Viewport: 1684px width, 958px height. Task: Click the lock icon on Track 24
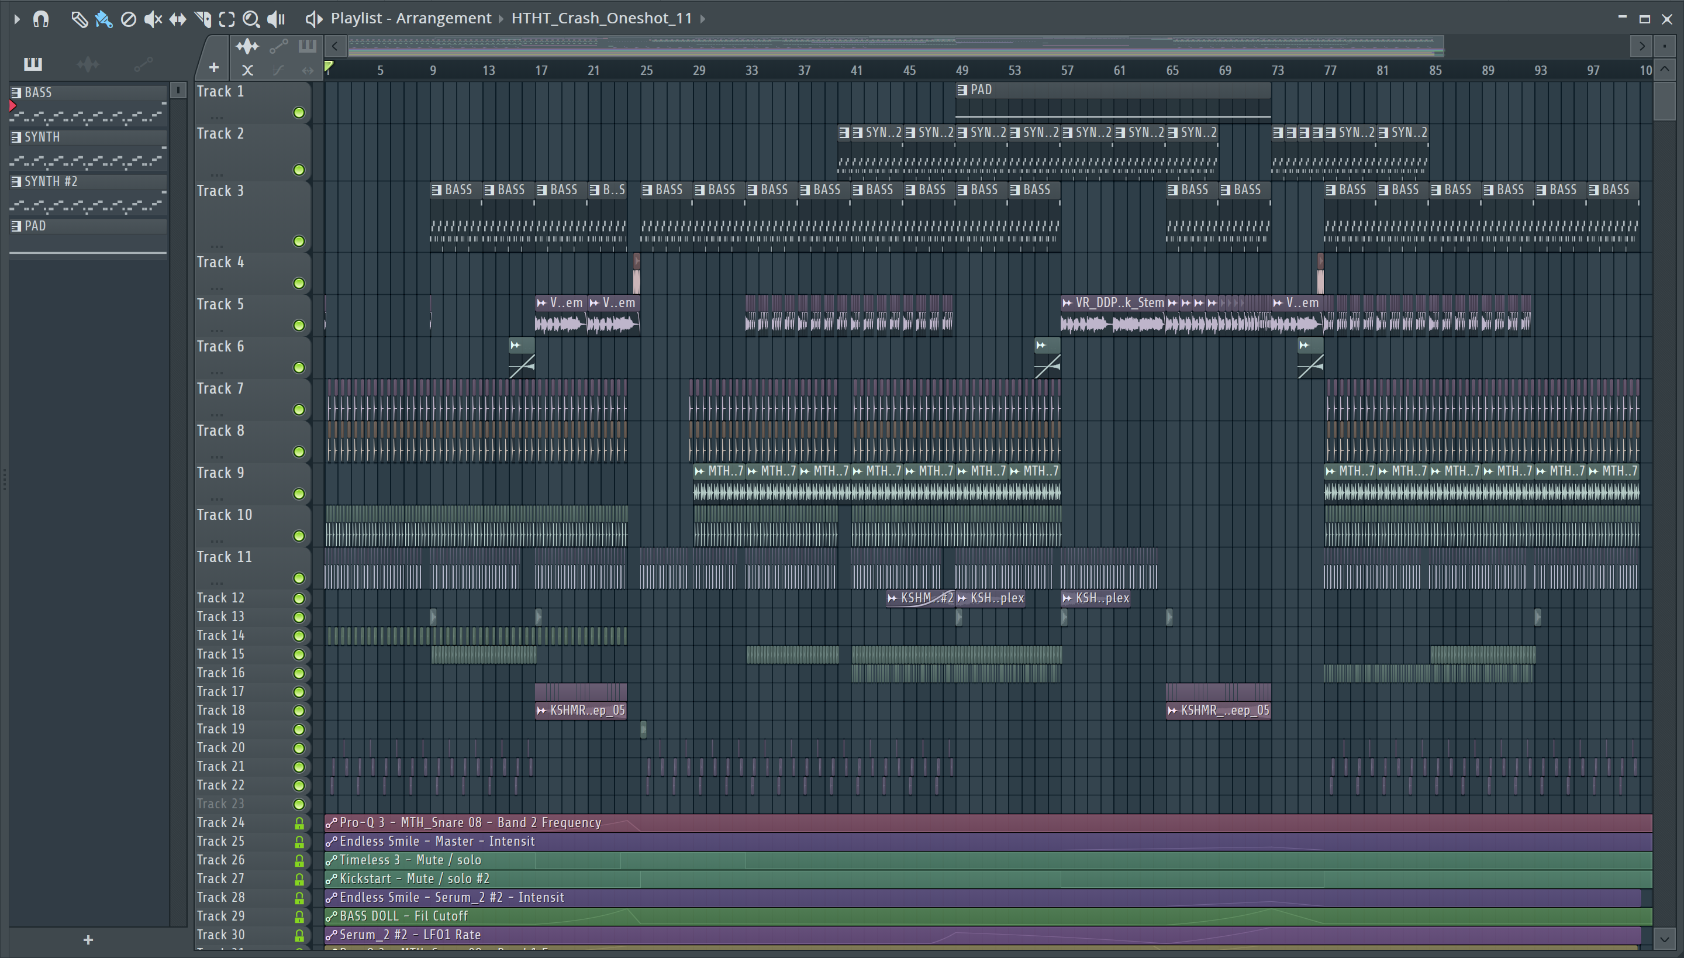[299, 823]
